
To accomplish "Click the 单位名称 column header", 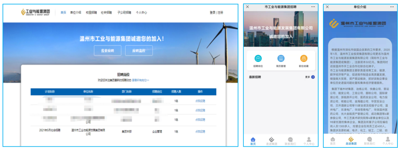I will [x=88, y=92].
